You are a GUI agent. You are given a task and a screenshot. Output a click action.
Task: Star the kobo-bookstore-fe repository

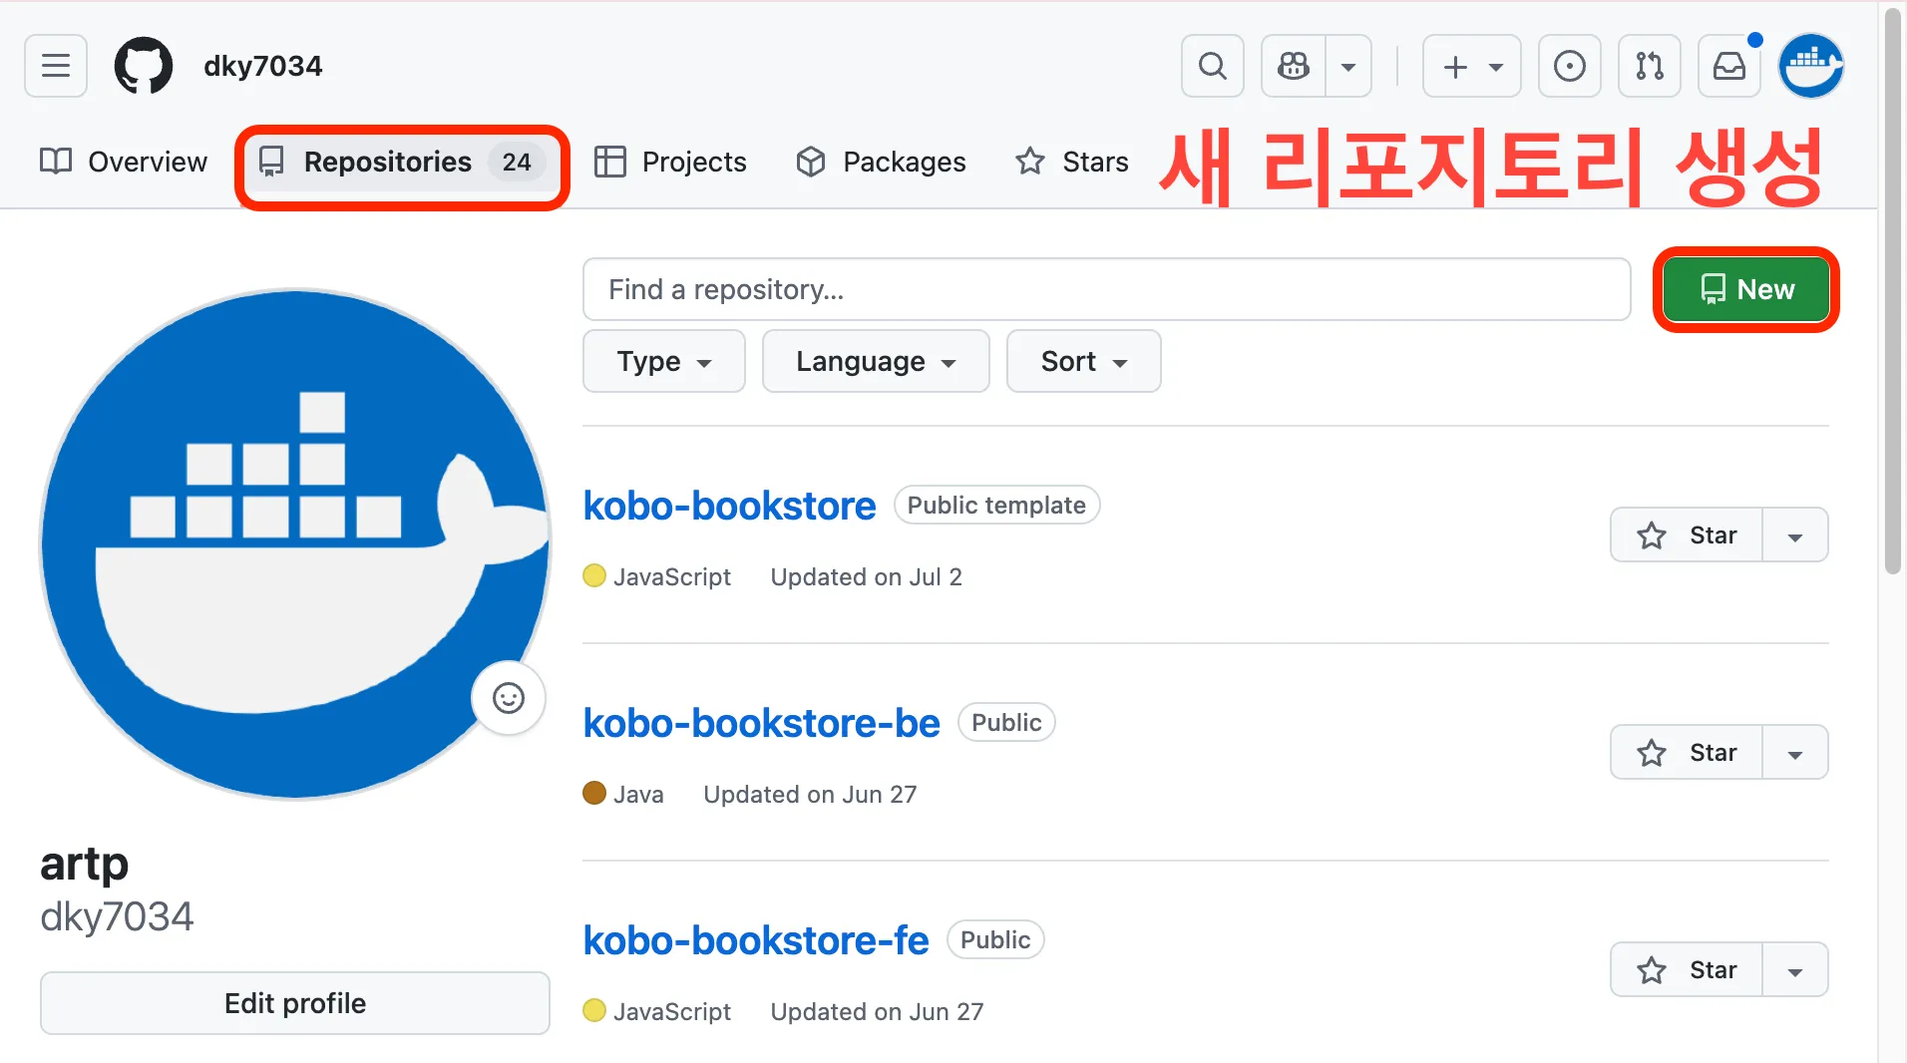[x=1687, y=970]
